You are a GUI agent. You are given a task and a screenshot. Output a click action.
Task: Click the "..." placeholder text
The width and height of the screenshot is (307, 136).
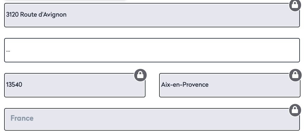[8, 50]
